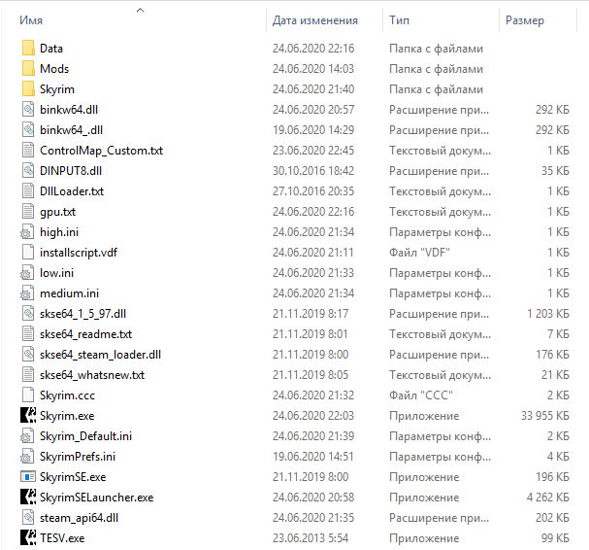Select the file name SkyrimSE.exe
This screenshot has height=550, width=589.
[x=73, y=477]
